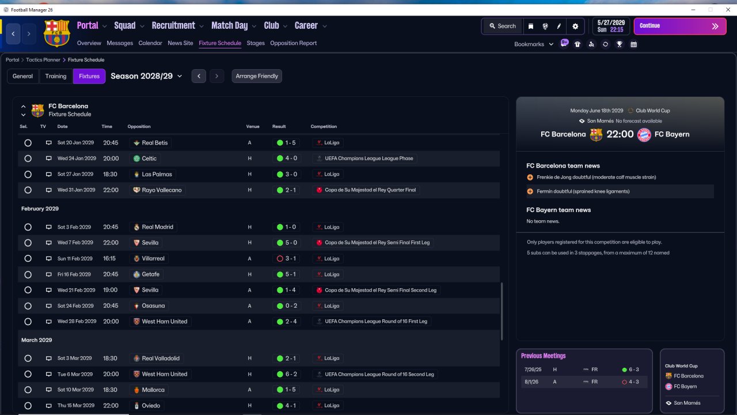
Task: Click the West Ham United first leg opponent name
Action: pyautogui.click(x=165, y=322)
